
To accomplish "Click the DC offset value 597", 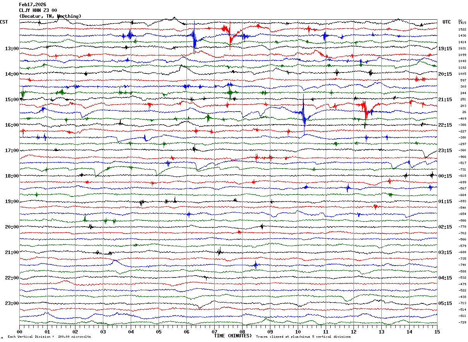I will click(x=463, y=80).
